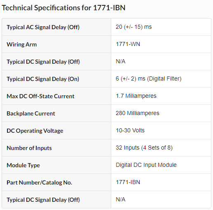This screenshot has height=210, width=213.
Task: Click the 280 Milliamperes value
Action: 138,113
